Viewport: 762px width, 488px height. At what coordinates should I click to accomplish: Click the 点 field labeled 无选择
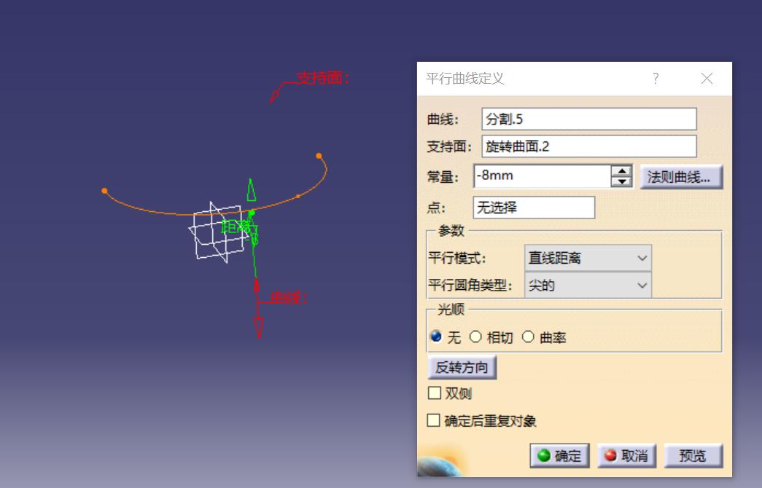pos(534,207)
